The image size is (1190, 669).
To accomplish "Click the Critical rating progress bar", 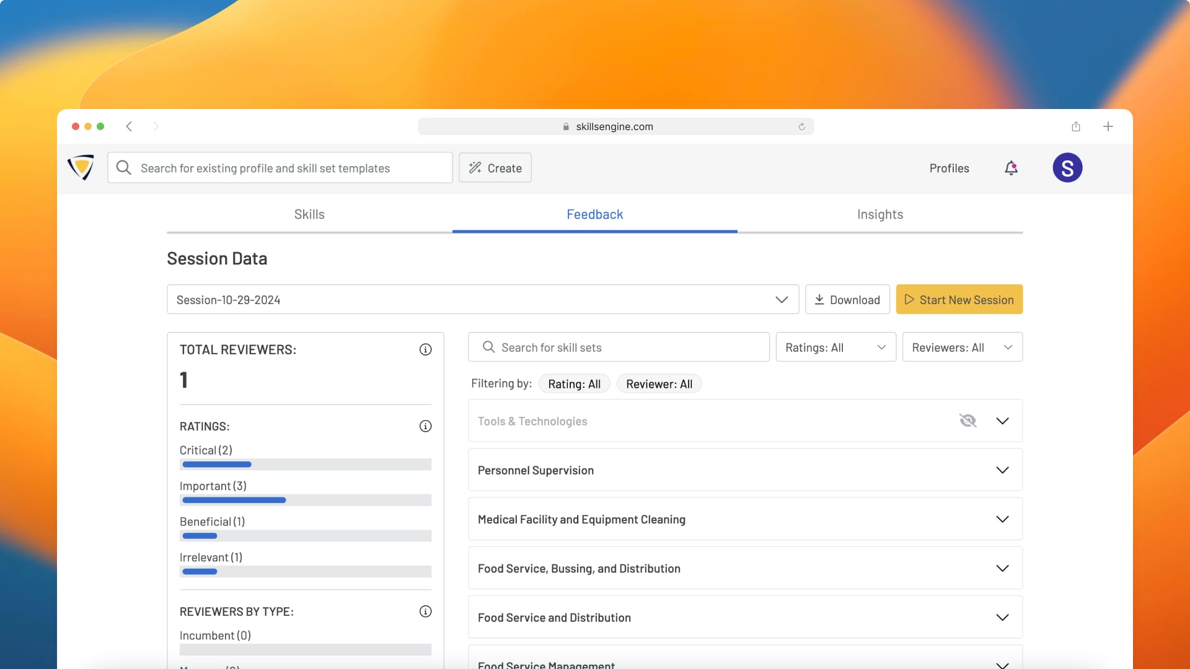I will 306,465.
